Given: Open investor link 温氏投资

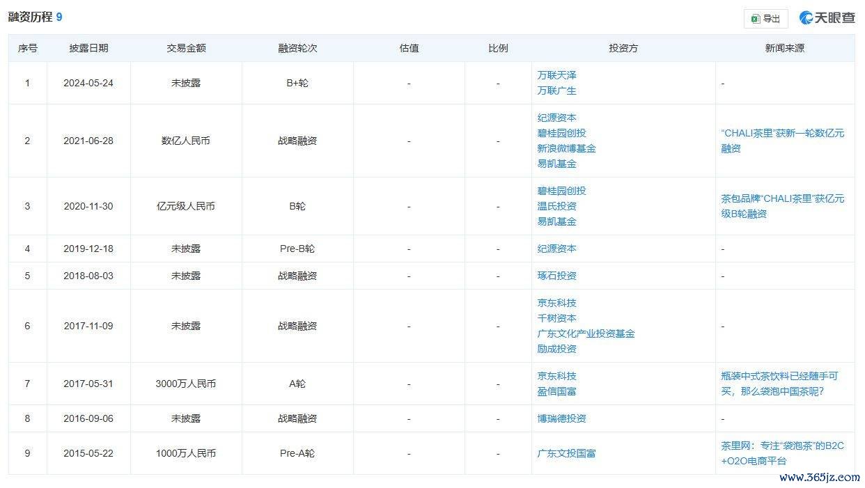Looking at the screenshot, I should pyautogui.click(x=556, y=206).
